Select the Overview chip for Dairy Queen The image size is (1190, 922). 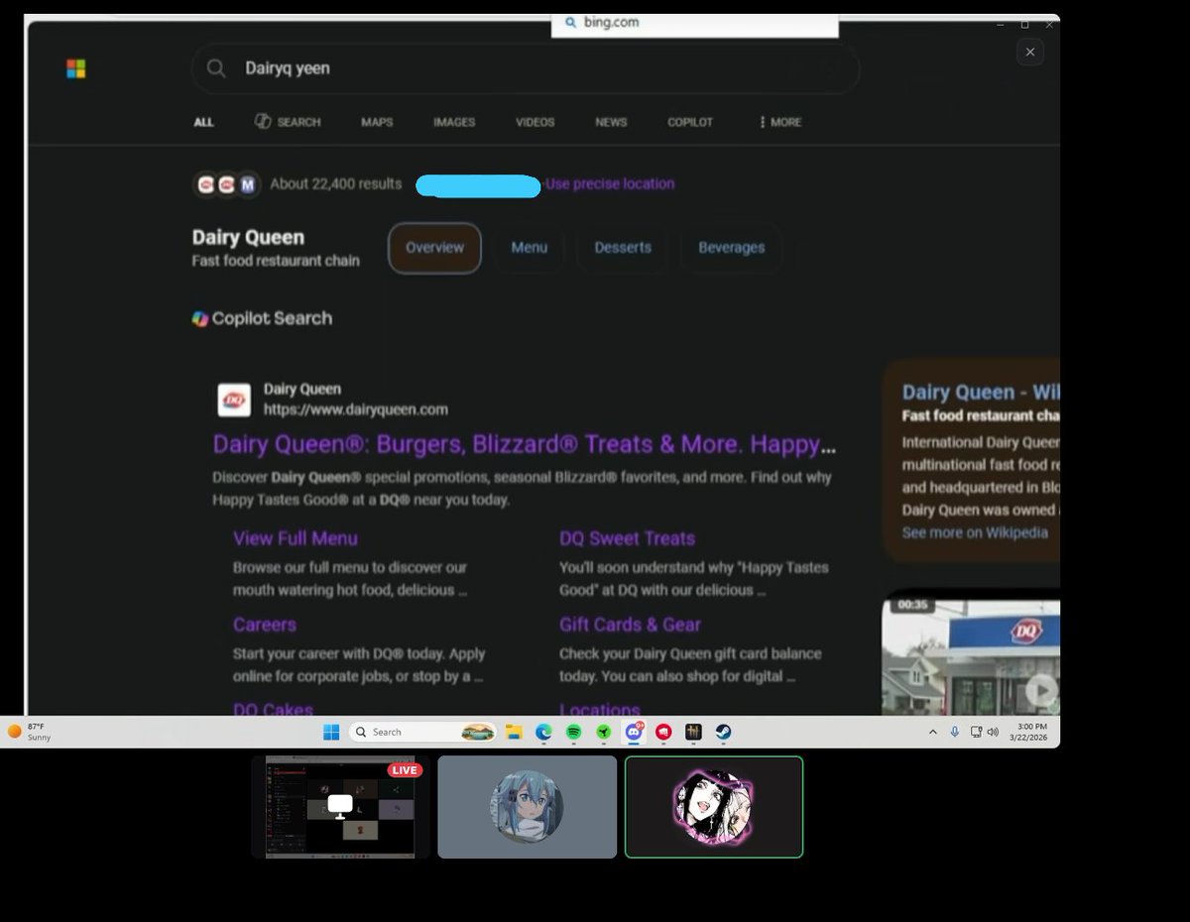tap(434, 248)
